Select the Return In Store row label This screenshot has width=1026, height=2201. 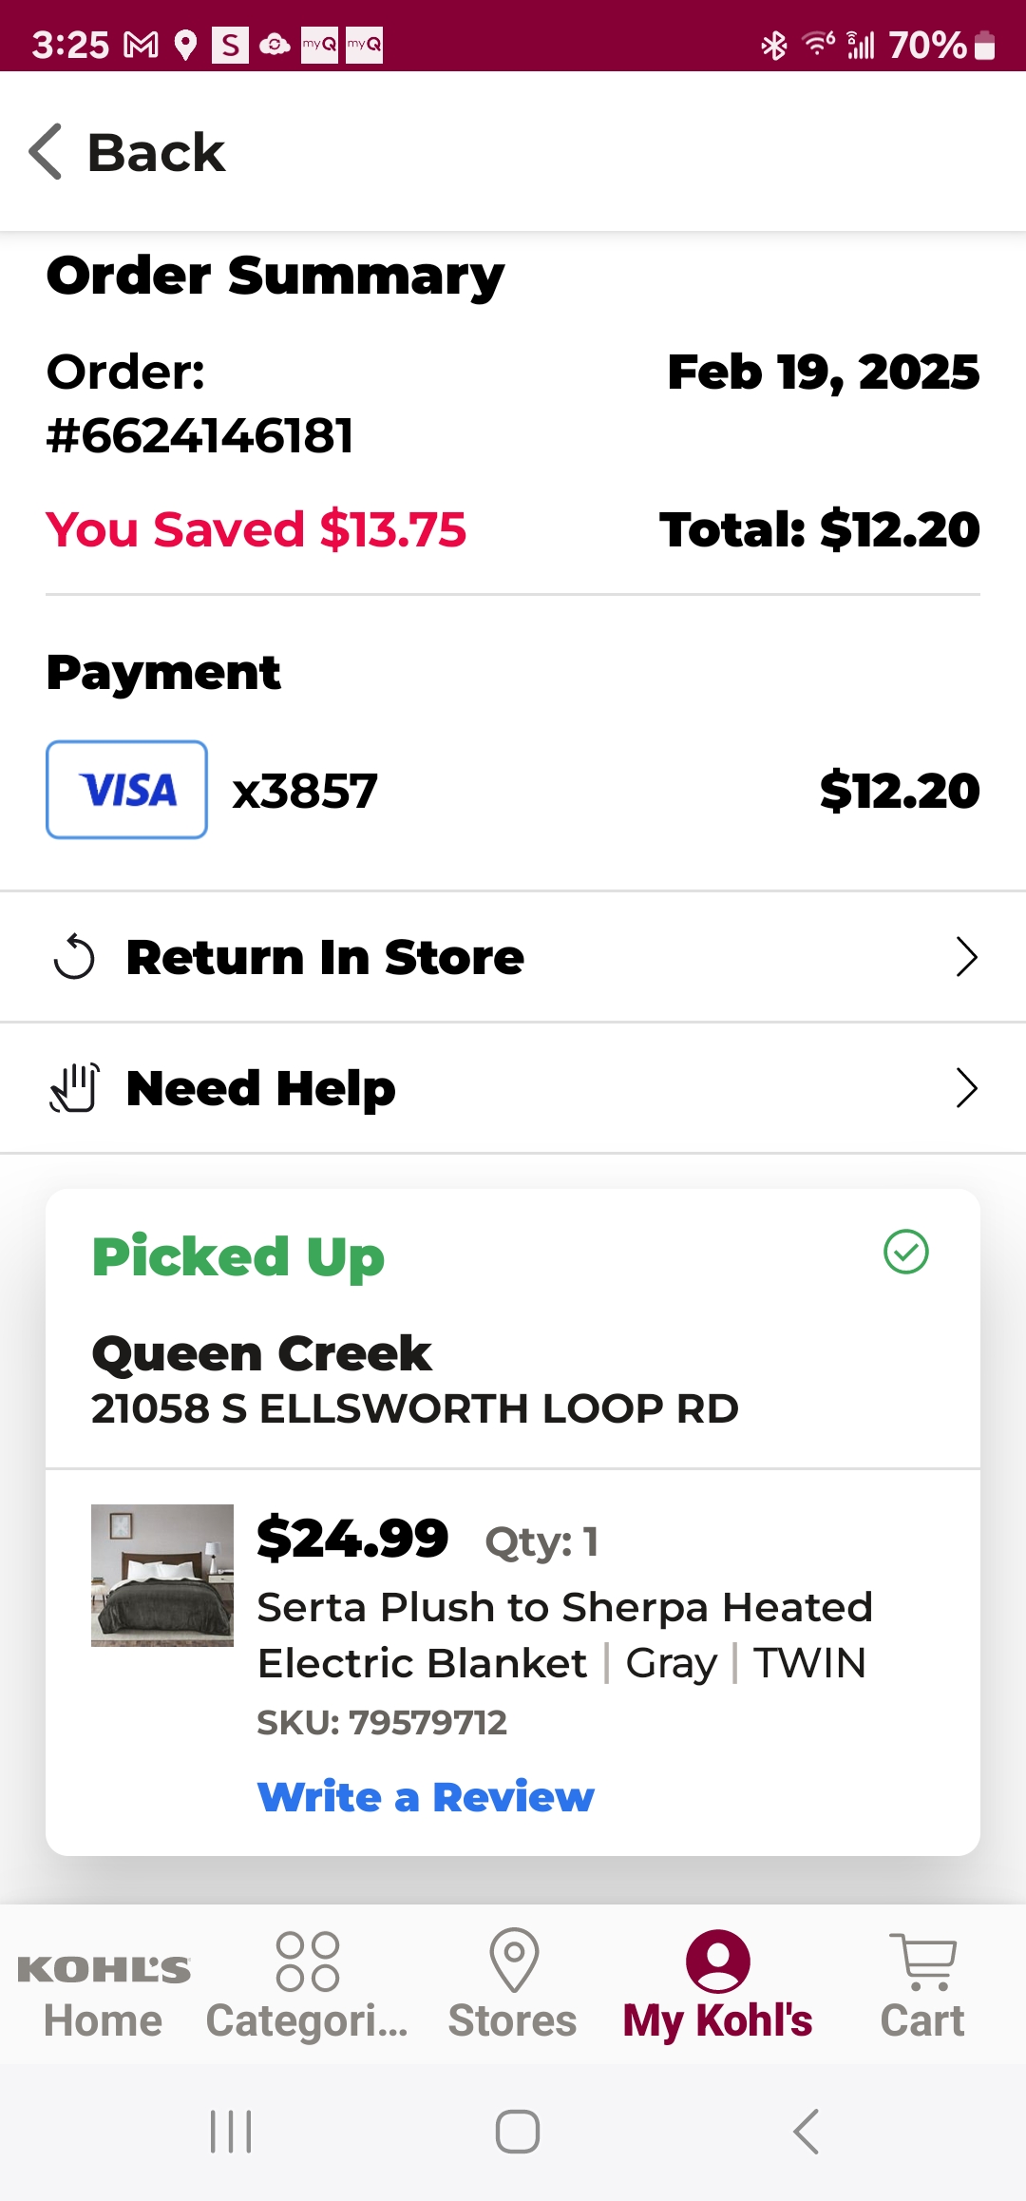click(x=325, y=957)
